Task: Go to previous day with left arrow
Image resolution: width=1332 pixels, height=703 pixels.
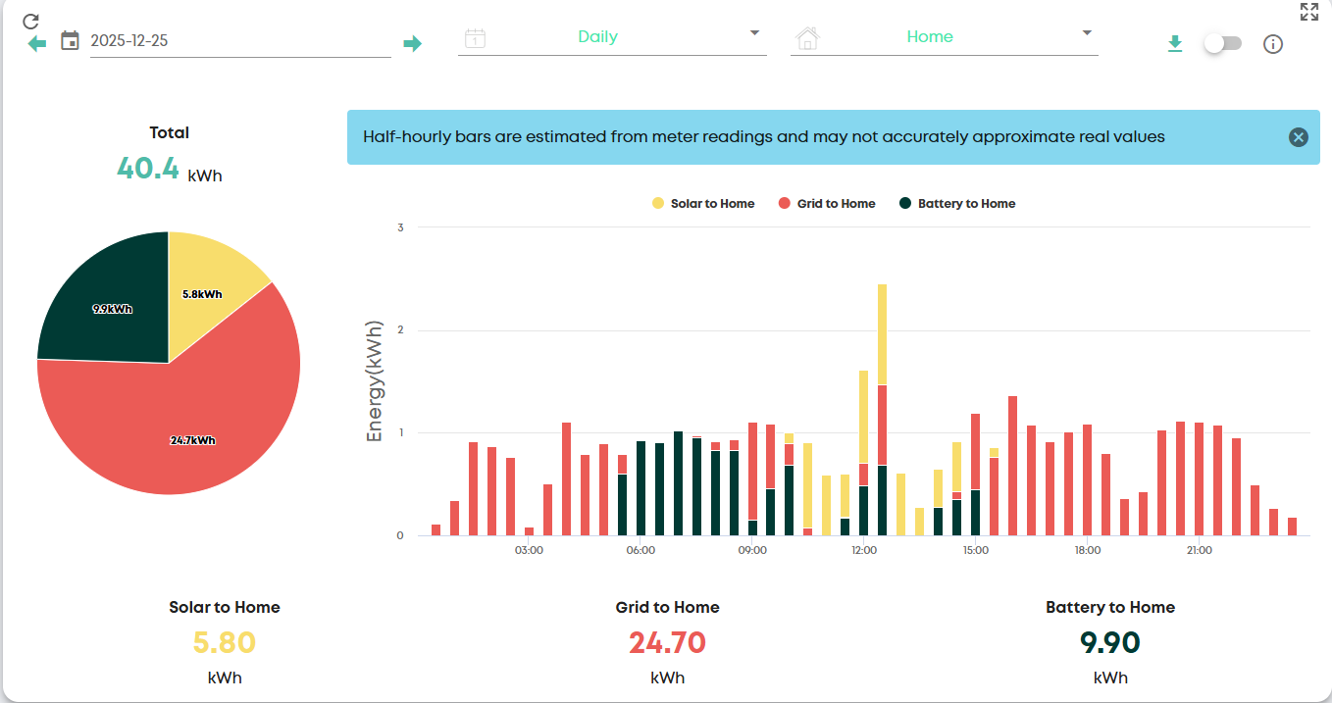Action: point(37,43)
